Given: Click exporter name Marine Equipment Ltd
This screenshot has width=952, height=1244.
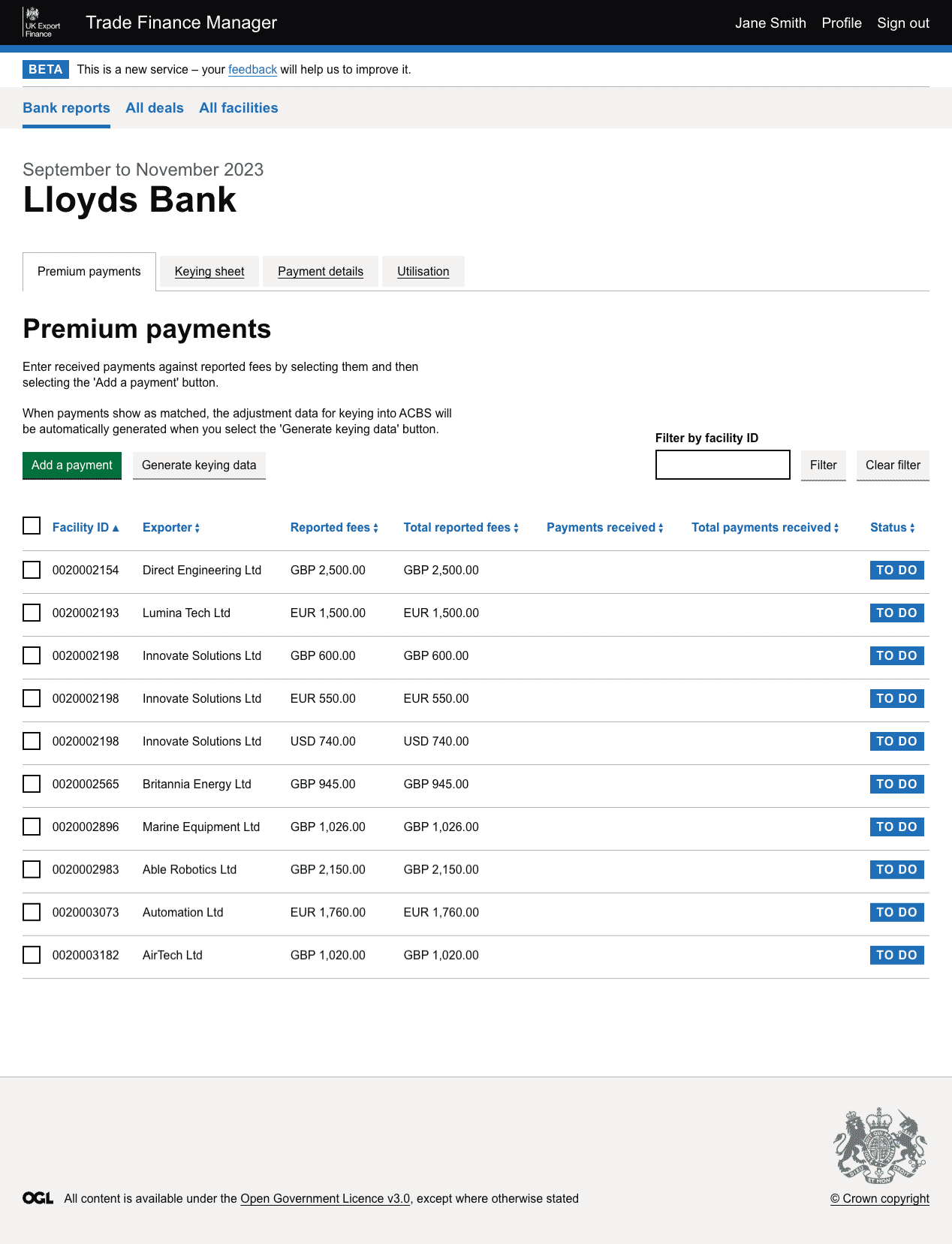Looking at the screenshot, I should click(201, 827).
